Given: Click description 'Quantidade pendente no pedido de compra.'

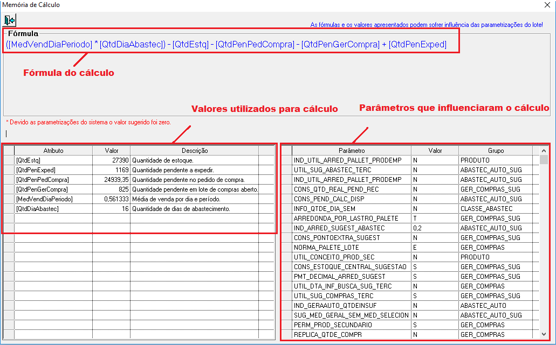Looking at the screenshot, I should tap(188, 180).
